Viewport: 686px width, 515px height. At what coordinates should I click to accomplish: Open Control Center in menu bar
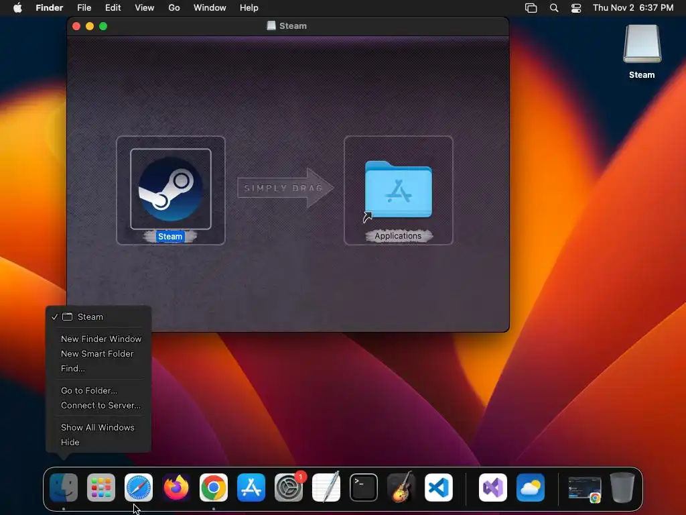[576, 8]
